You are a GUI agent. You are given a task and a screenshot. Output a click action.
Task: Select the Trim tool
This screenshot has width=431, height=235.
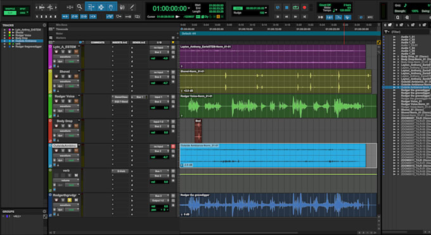(91, 7)
